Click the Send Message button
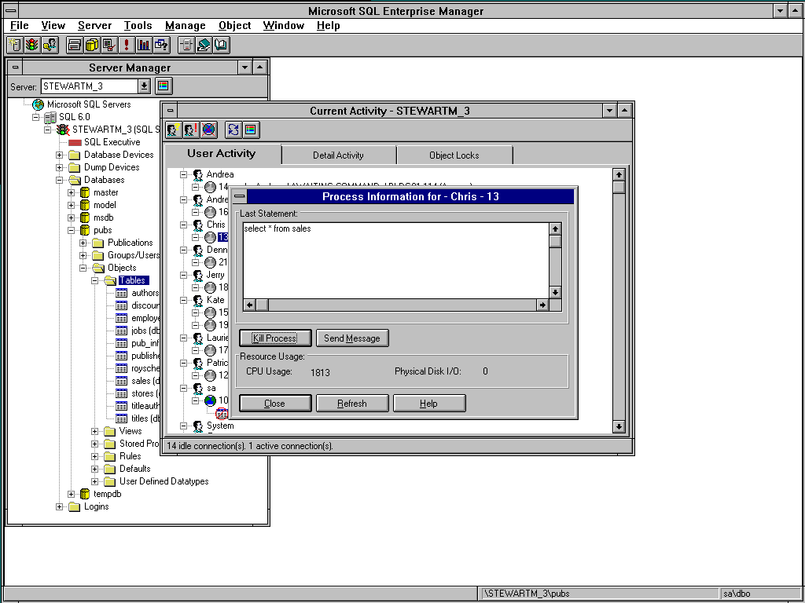Viewport: 805px width, 603px height. [352, 338]
